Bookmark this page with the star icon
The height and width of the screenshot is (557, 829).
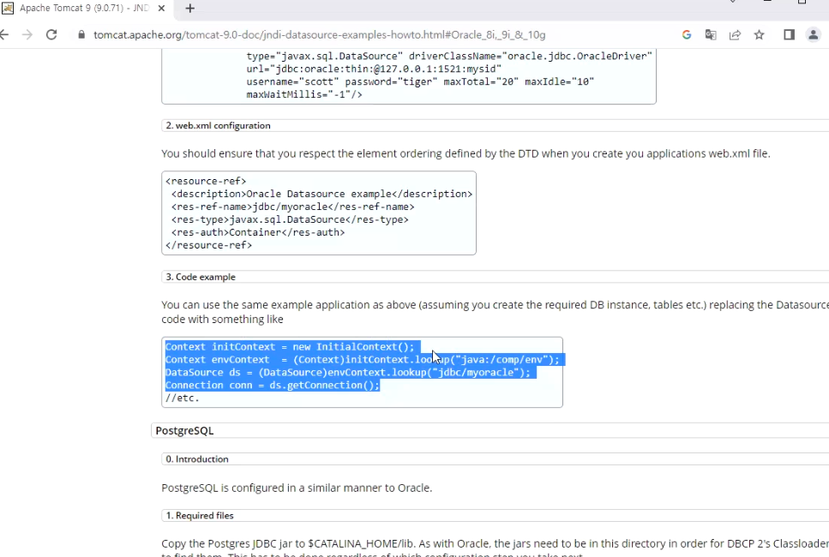[x=760, y=35]
